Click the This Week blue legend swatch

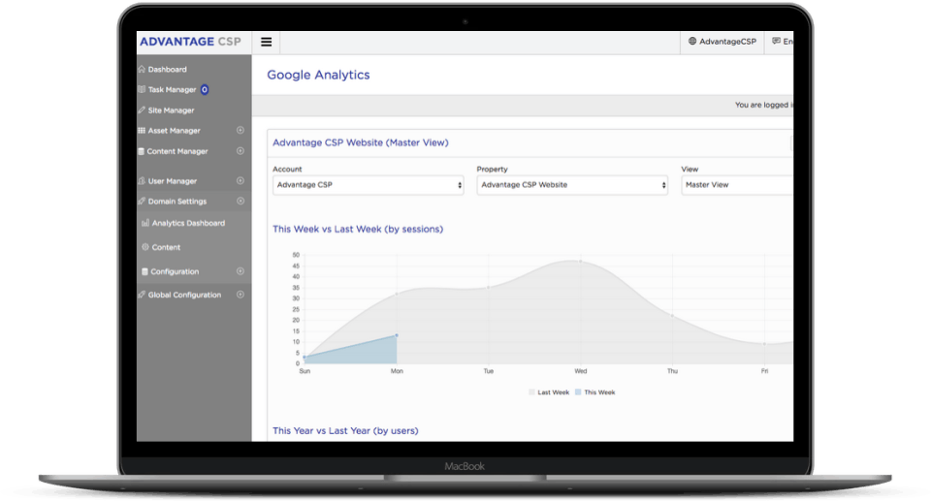(x=578, y=392)
